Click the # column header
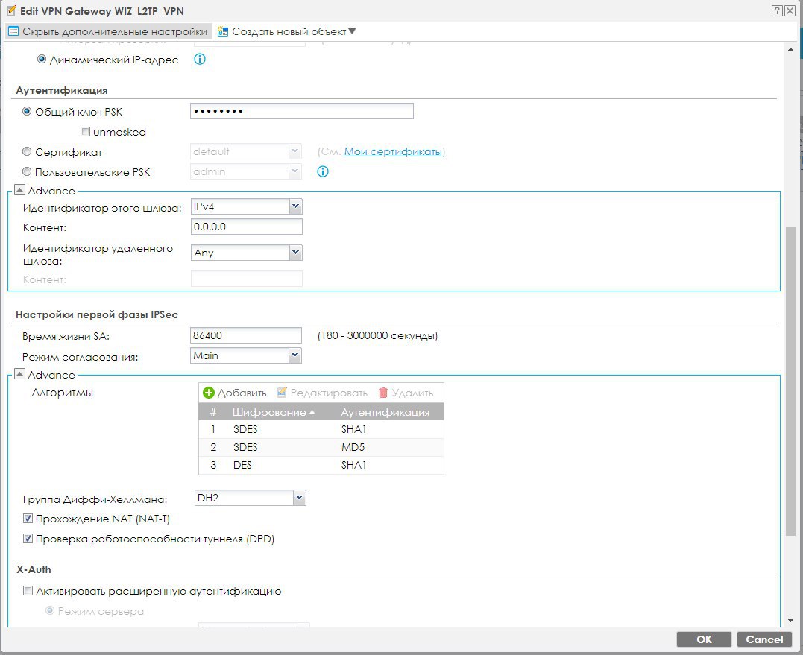The height and width of the screenshot is (655, 803). (x=213, y=412)
